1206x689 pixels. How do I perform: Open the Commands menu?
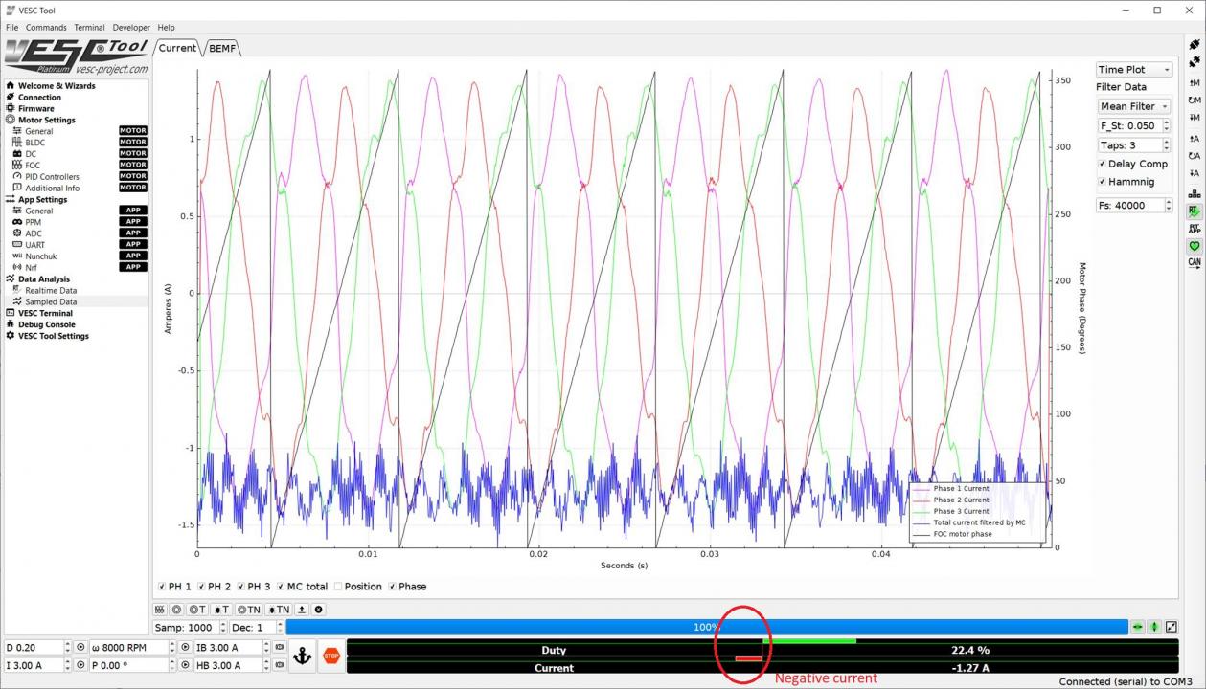pos(46,28)
